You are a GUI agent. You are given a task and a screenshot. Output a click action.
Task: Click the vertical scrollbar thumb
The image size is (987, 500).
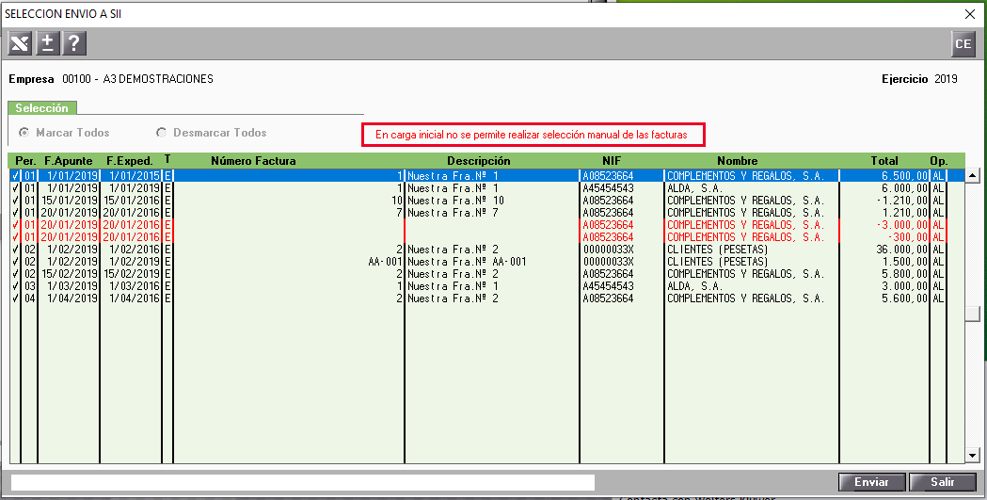click(x=973, y=314)
